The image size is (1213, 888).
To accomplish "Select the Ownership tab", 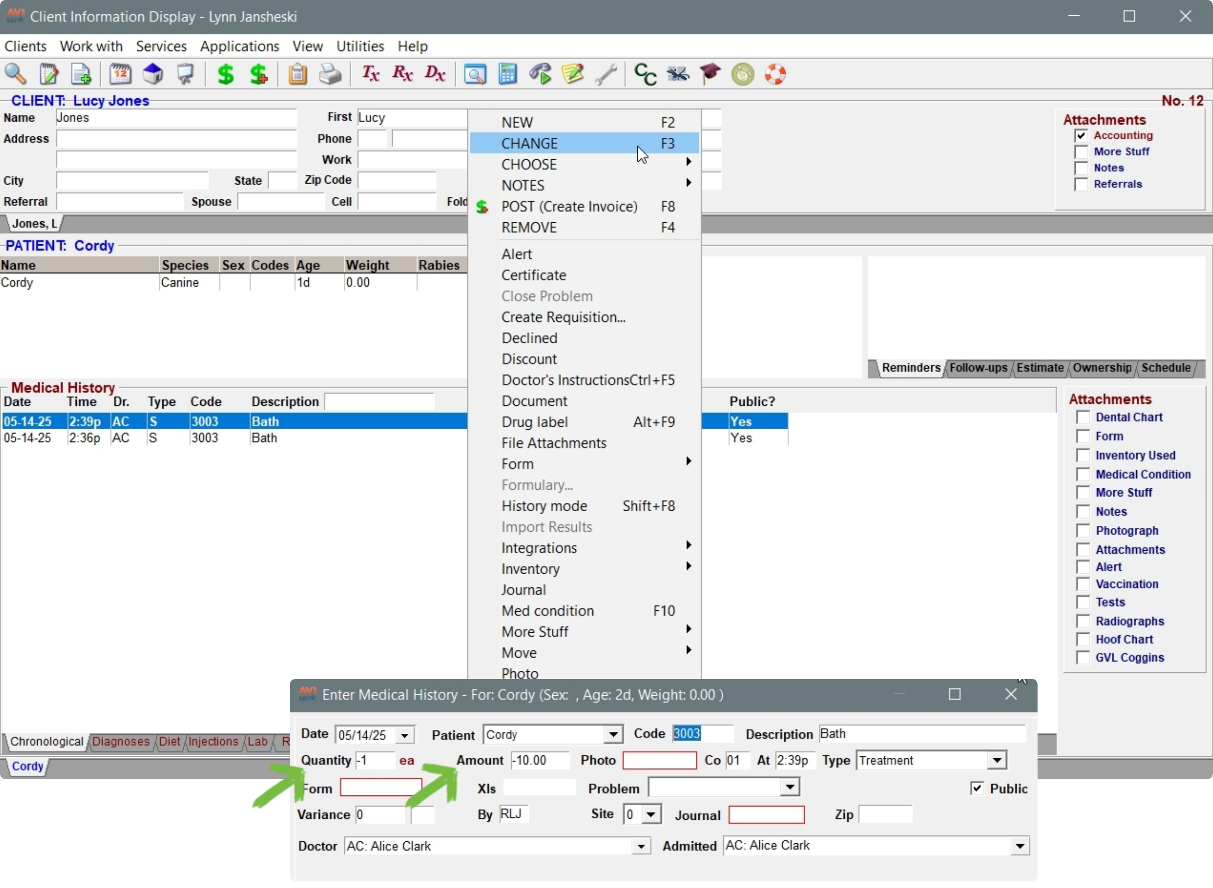I will pyautogui.click(x=1102, y=368).
